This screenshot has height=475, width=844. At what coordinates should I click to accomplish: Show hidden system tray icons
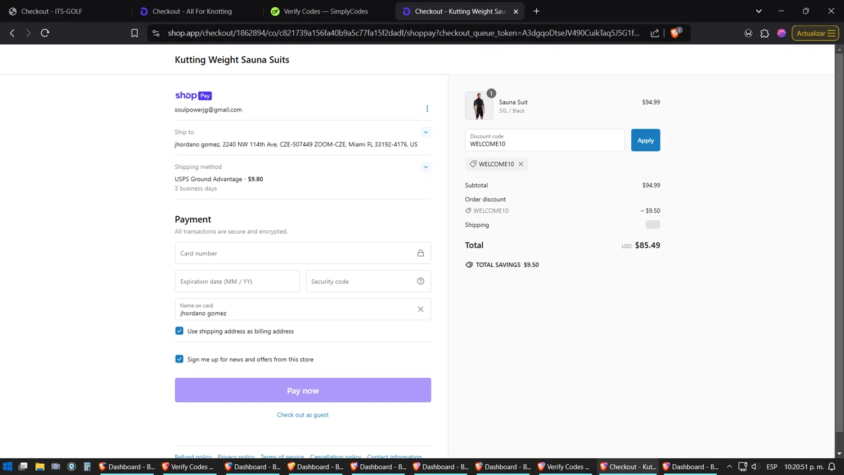click(729, 467)
